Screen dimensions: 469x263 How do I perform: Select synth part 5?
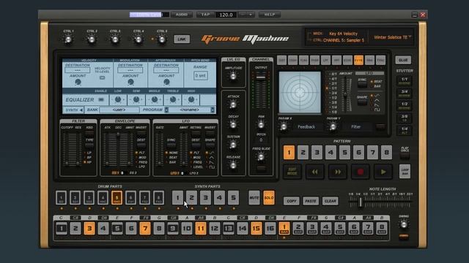(233, 198)
